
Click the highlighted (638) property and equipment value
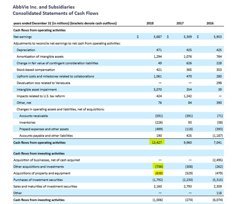[159, 173]
